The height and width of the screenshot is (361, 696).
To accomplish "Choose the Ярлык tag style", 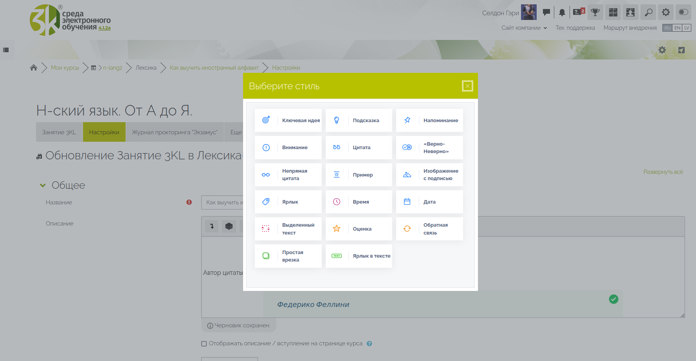I will (x=288, y=202).
